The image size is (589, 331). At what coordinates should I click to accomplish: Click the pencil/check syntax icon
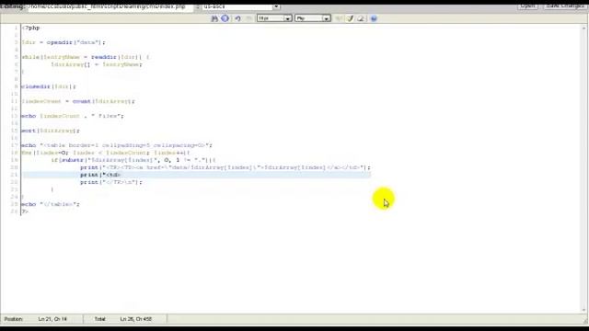tap(350, 18)
